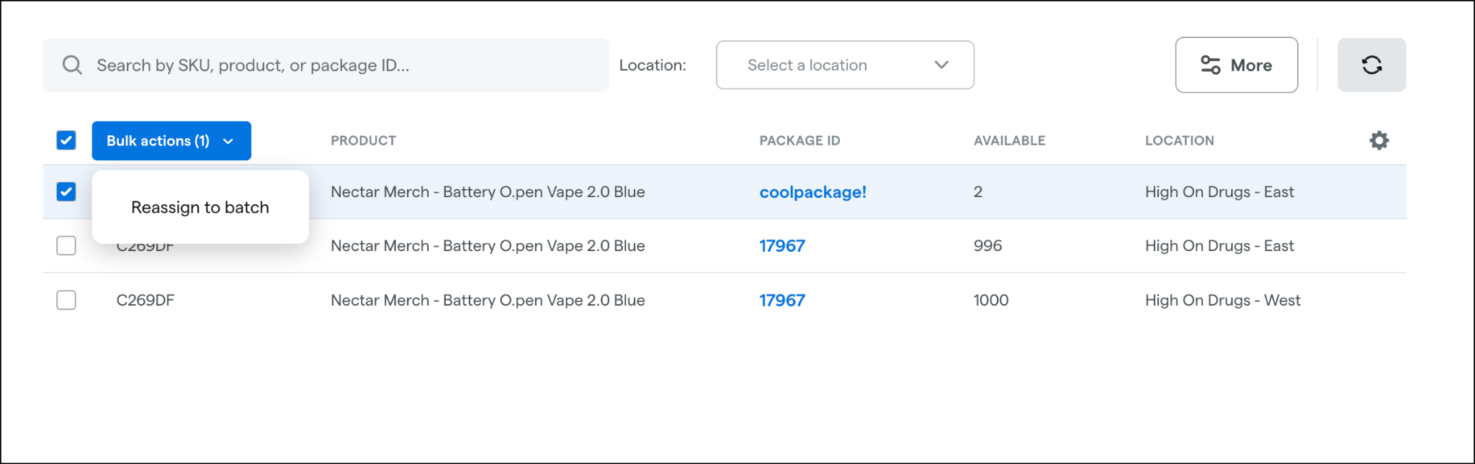
Task: Click product name in coolpackage! row
Action: pyautogui.click(x=488, y=192)
